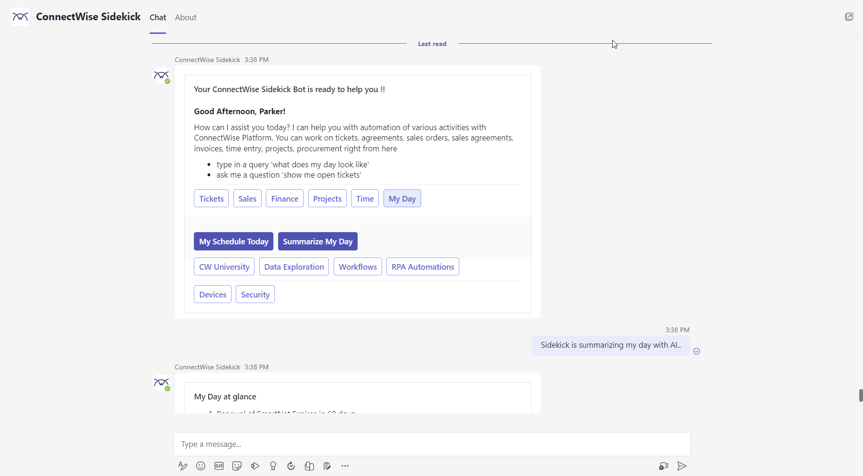Image resolution: width=863 pixels, height=476 pixels.
Task: Expand more compose options ellipsis
Action: [345, 466]
